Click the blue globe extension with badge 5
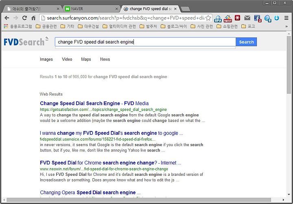Viewport: 293px width, 204px height. pos(268,18)
